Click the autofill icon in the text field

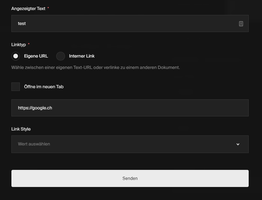tap(241, 24)
